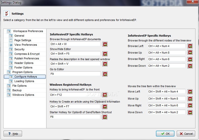This screenshot has width=199, height=140.
Task: Open Loading Options
Action: pyautogui.click(x=24, y=81)
